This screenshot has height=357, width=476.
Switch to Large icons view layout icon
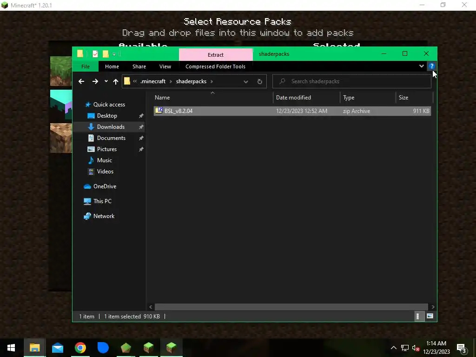click(430, 316)
